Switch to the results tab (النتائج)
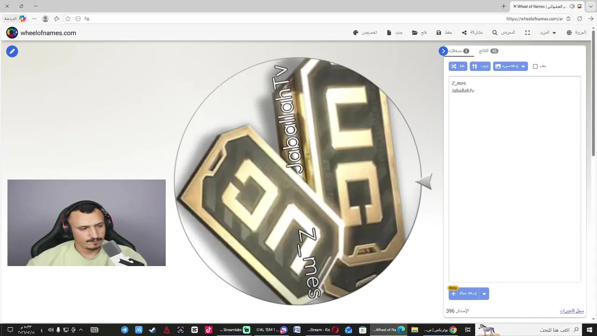597x336 pixels. point(488,51)
